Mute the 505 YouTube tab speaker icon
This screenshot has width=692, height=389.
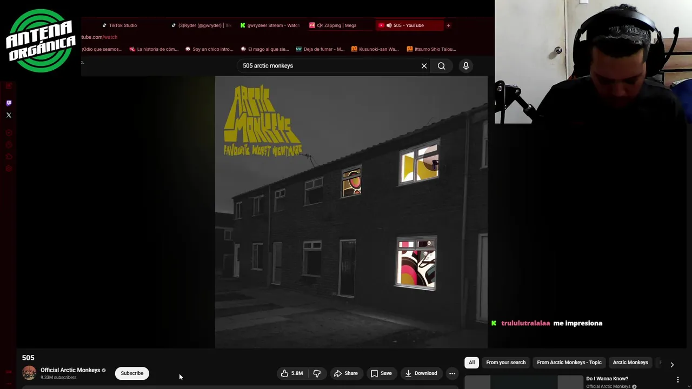[389, 25]
